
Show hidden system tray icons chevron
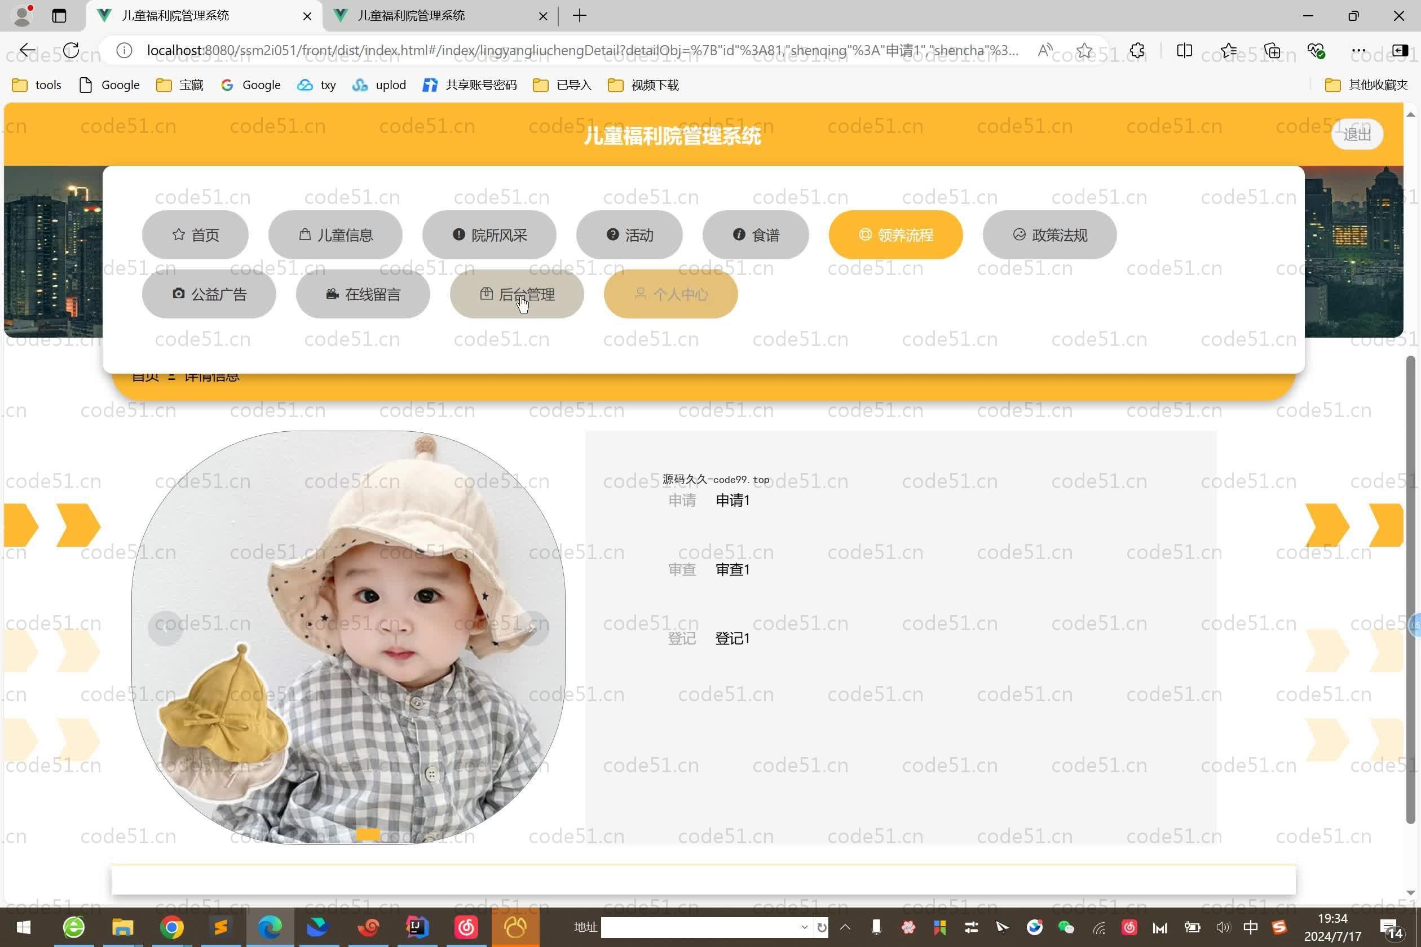click(x=845, y=927)
